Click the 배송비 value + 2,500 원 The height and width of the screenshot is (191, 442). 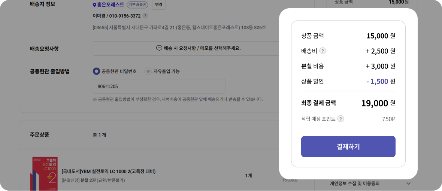(x=381, y=51)
